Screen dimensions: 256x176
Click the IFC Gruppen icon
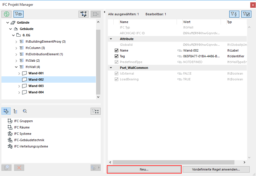10,121
